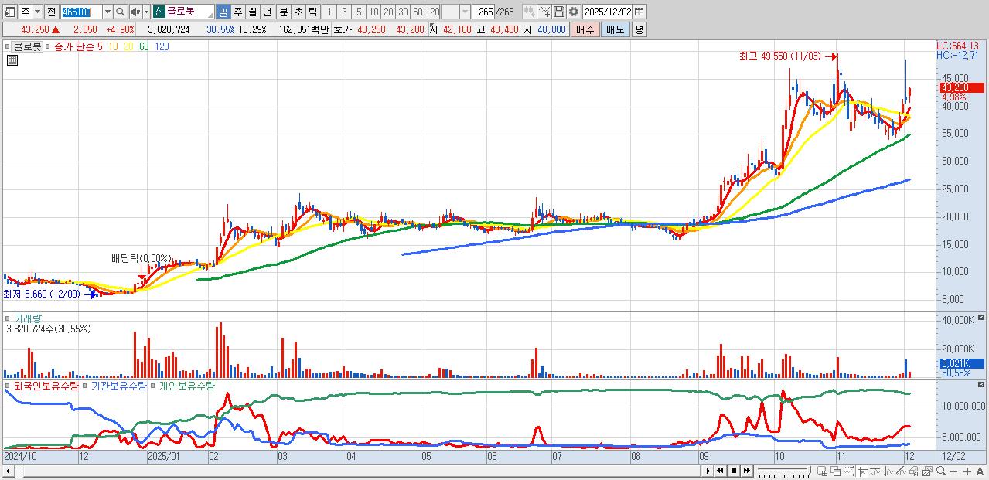Click the crosshair cursor icon in bottom toolbar
The image size is (989, 480).
862,471
